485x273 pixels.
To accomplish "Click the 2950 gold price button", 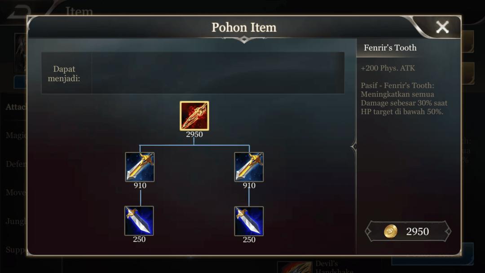I will (408, 231).
